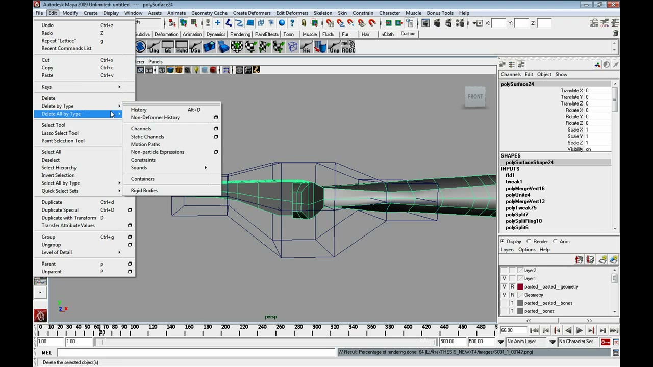Select the Anim layer radio button
This screenshot has height=367, width=653.
point(555,241)
